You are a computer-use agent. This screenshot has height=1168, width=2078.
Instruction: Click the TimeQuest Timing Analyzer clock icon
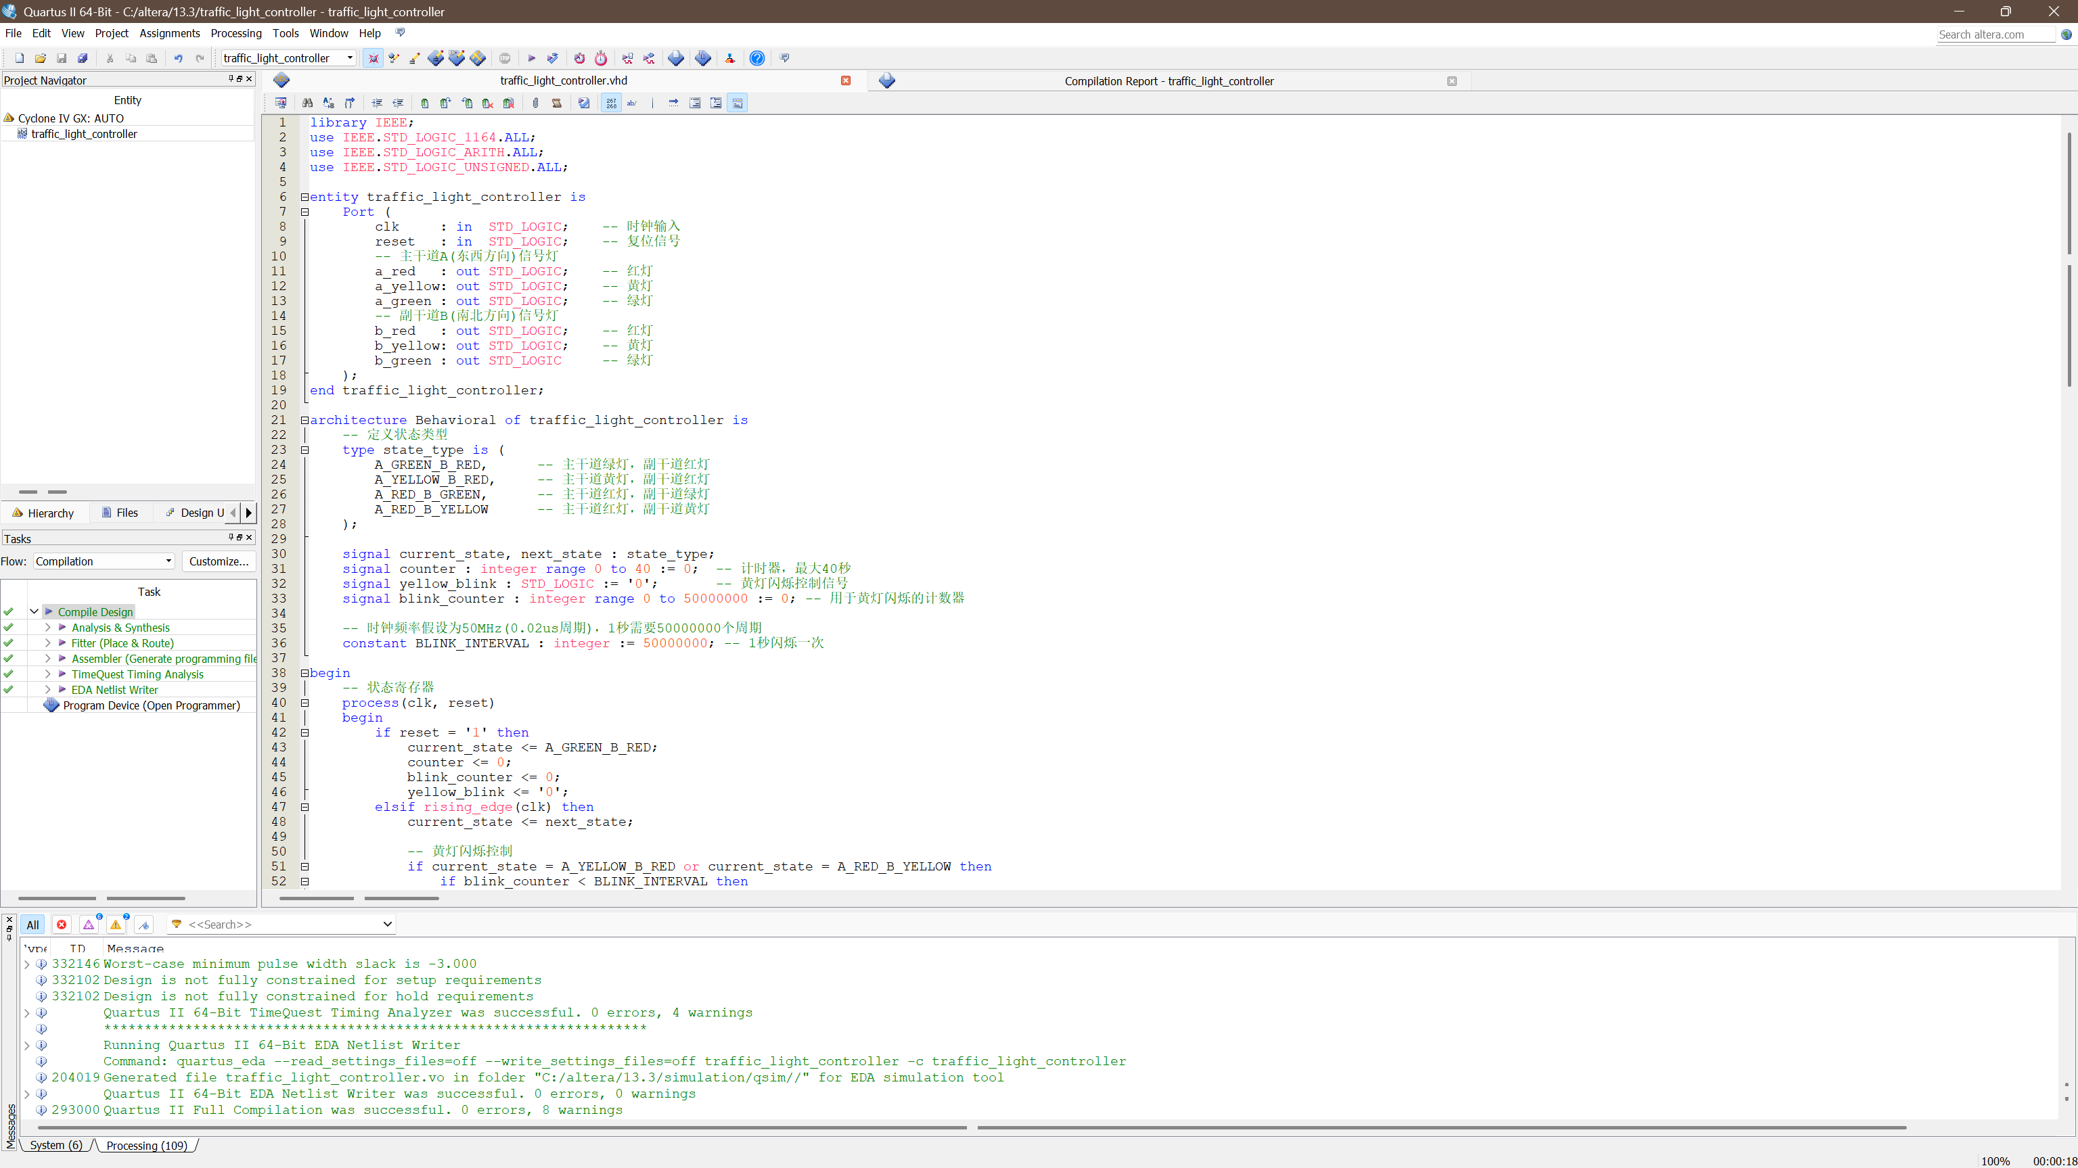(x=601, y=58)
